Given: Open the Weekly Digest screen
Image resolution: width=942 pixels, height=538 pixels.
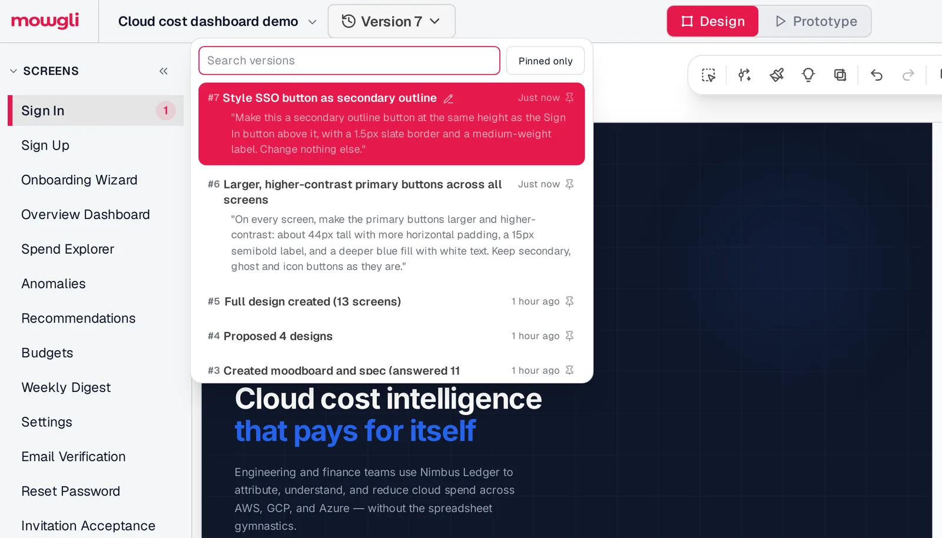Looking at the screenshot, I should coord(96,387).
